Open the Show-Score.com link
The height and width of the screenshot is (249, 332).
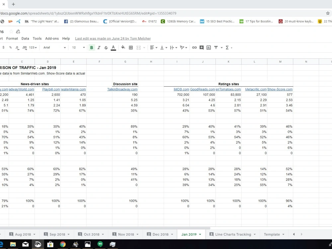[280, 89]
